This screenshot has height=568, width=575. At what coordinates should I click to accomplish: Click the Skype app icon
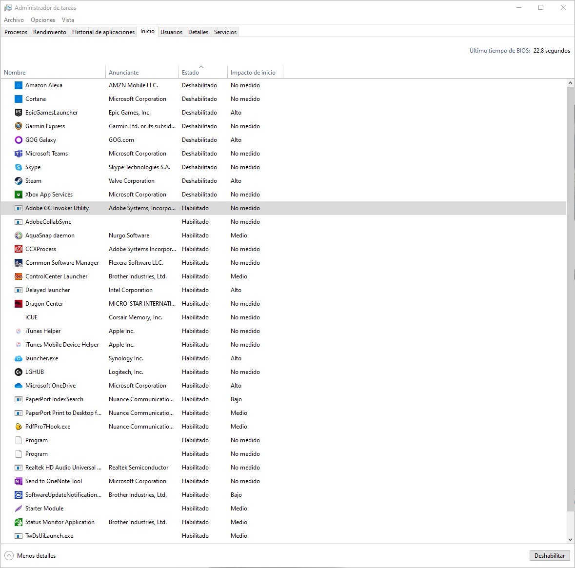point(19,167)
